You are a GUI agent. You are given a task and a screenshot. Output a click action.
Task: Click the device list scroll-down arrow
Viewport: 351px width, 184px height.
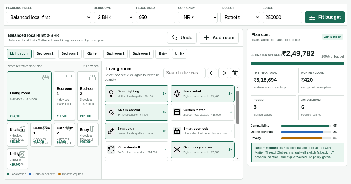coord(238,158)
